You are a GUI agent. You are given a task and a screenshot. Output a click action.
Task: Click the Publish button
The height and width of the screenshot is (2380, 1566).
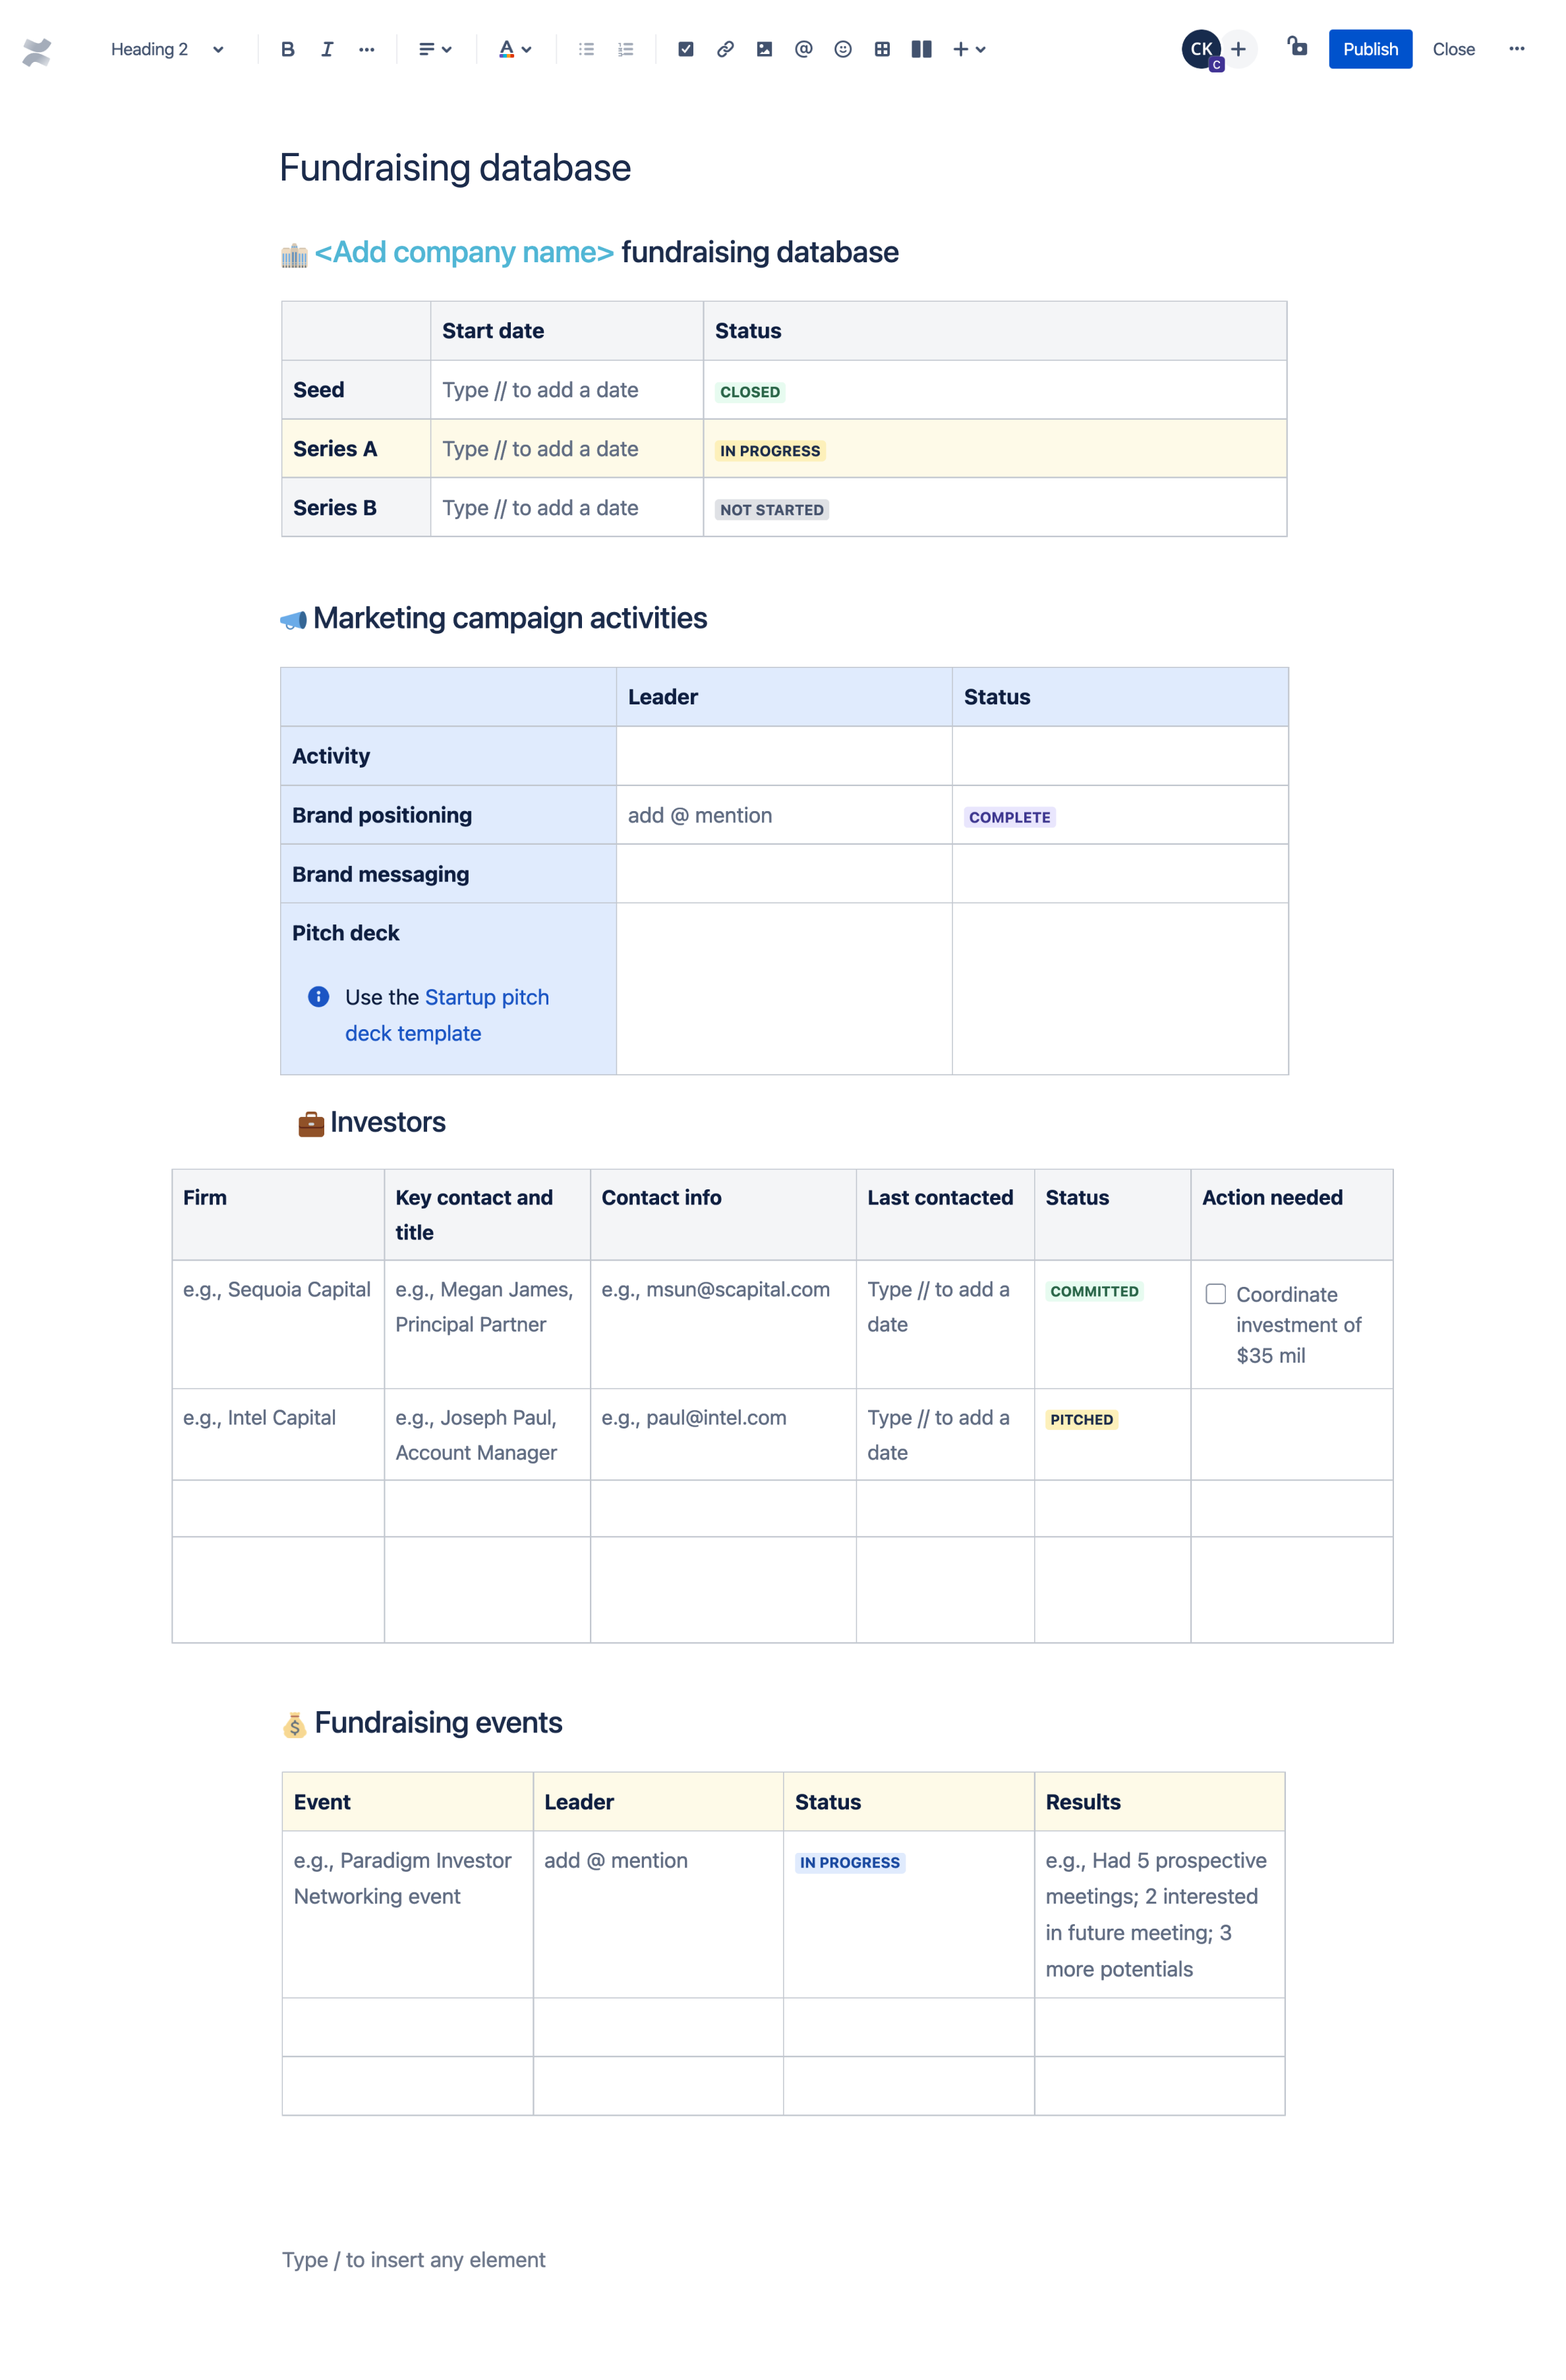(1368, 47)
